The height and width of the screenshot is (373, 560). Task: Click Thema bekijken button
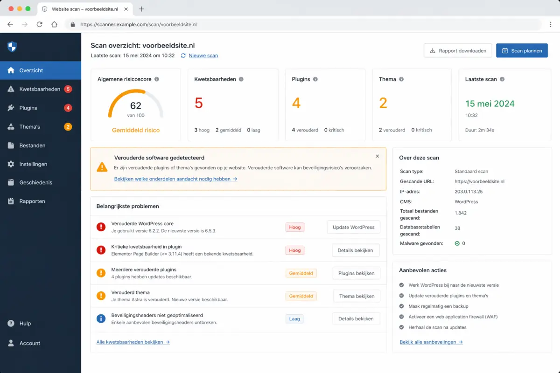coord(357,296)
